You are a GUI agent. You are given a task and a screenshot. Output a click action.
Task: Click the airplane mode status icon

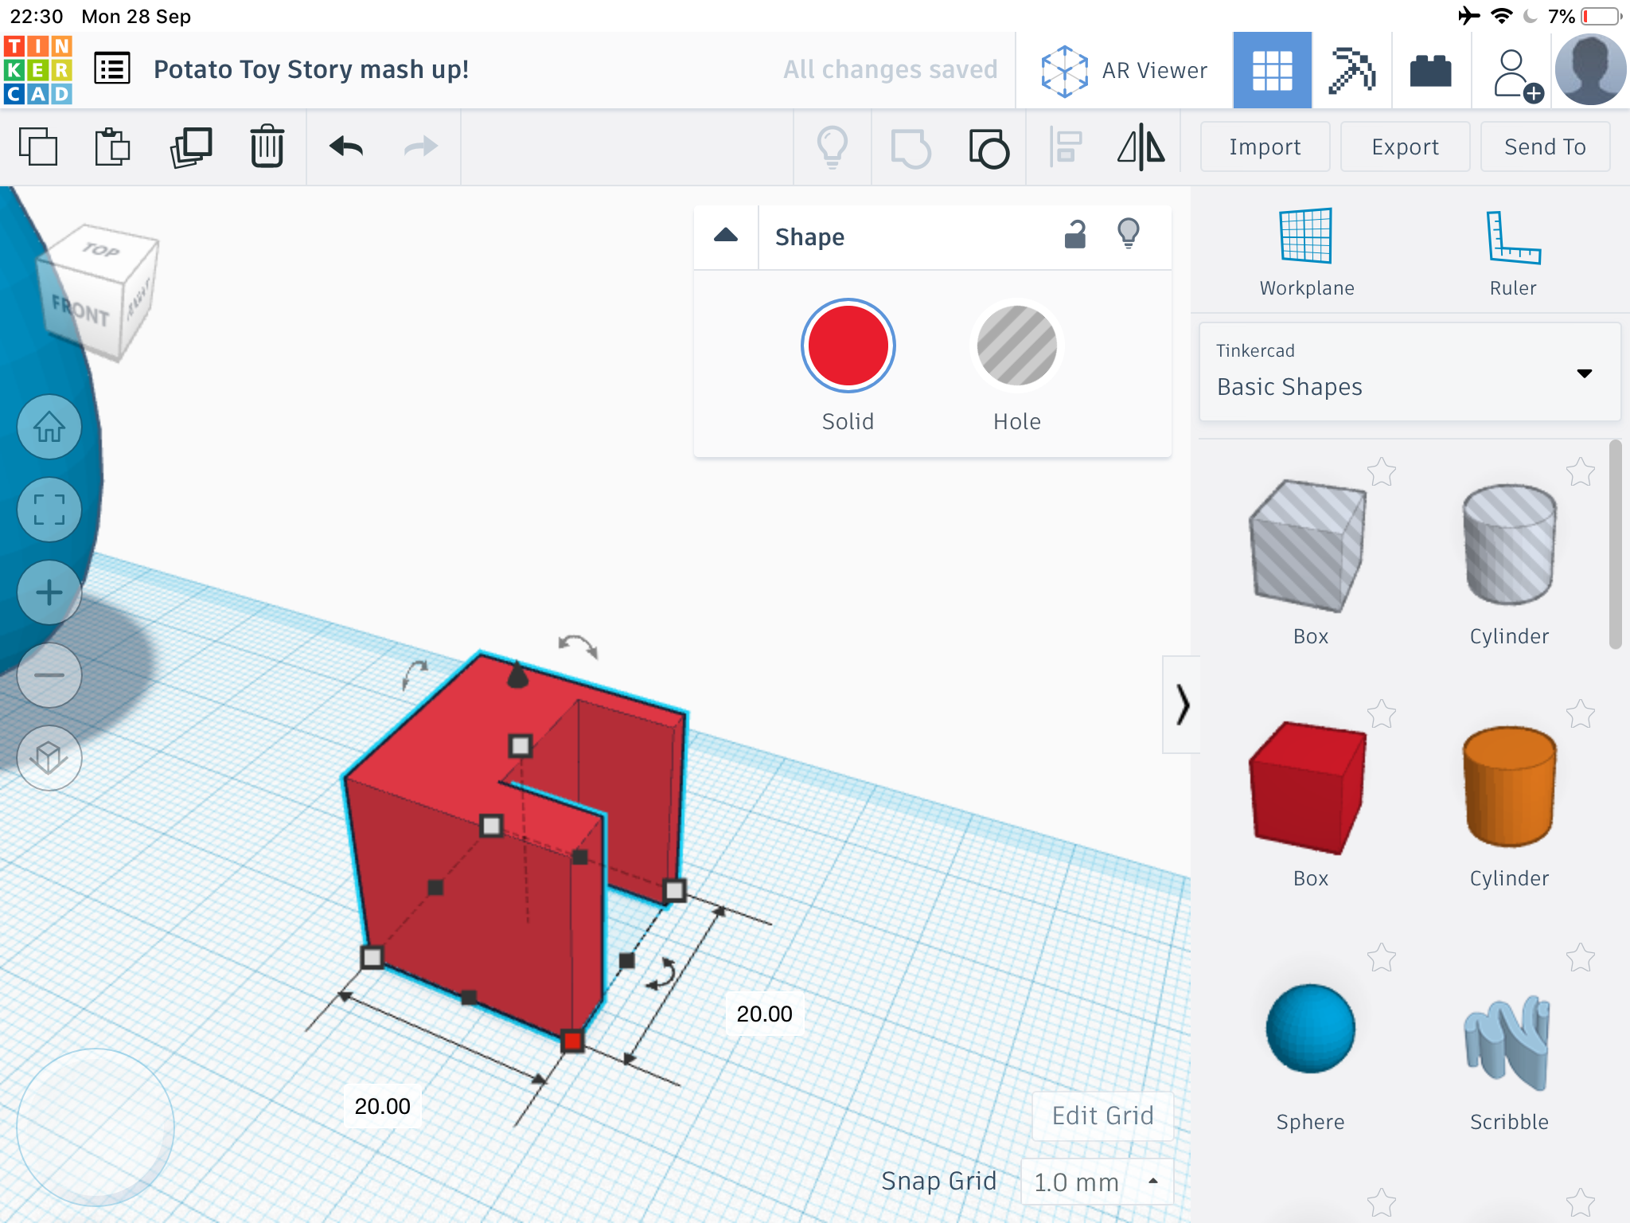pyautogui.click(x=1468, y=16)
